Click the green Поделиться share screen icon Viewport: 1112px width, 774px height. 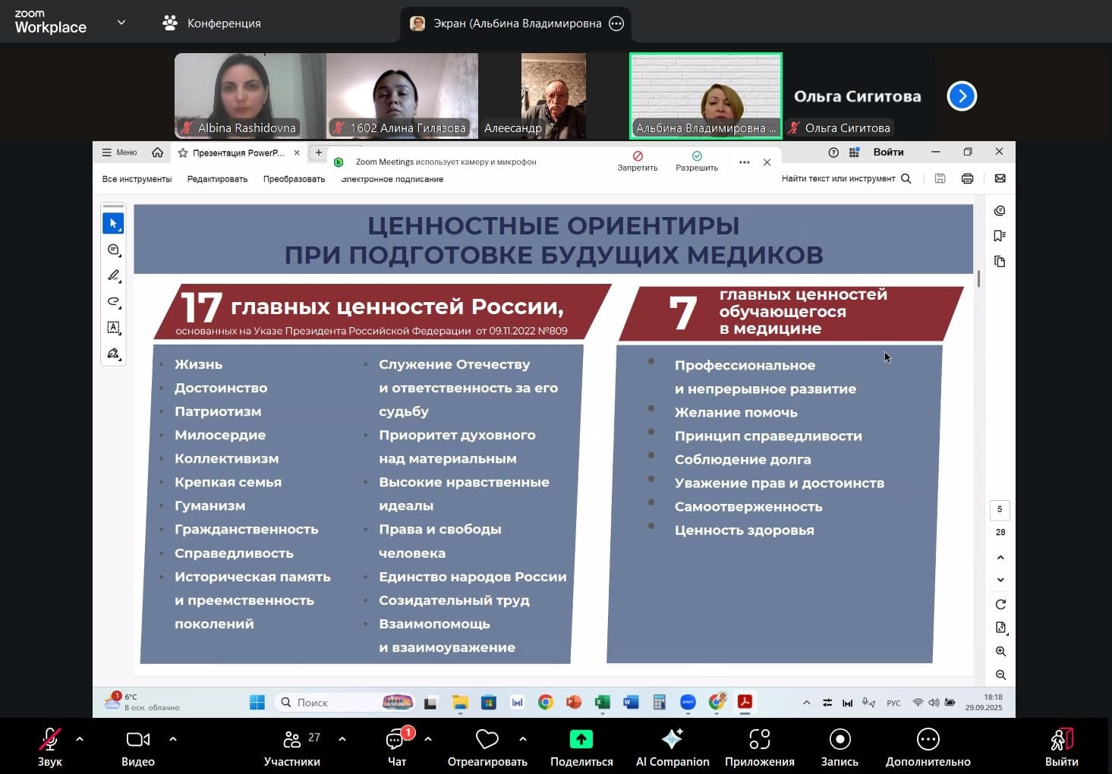pos(581,739)
